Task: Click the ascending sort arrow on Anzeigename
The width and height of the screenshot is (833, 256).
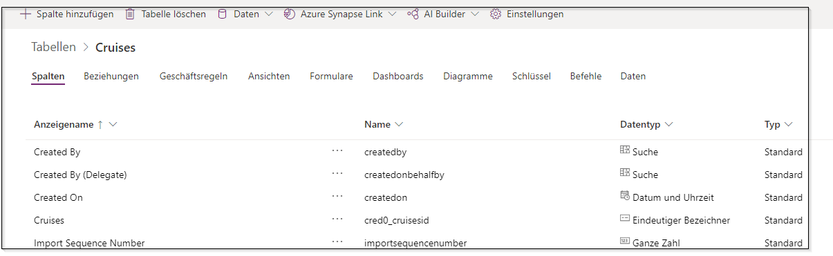Action: [100, 124]
